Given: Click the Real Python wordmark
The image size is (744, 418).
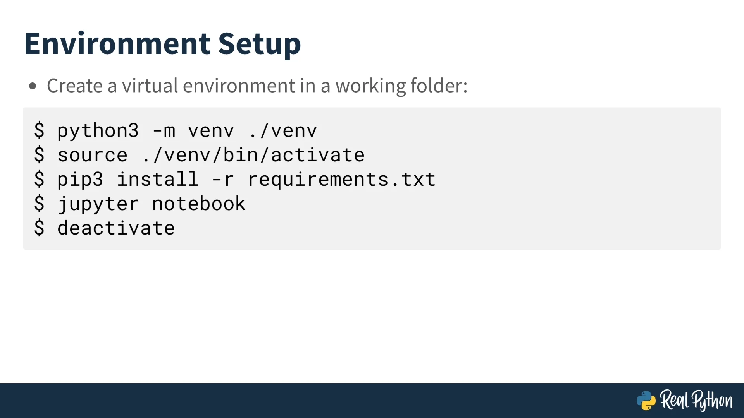Looking at the screenshot, I should coord(696,401).
